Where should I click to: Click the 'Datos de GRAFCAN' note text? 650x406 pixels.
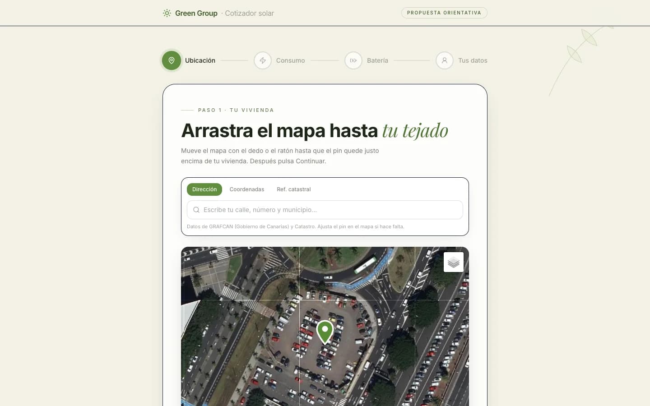(x=296, y=226)
